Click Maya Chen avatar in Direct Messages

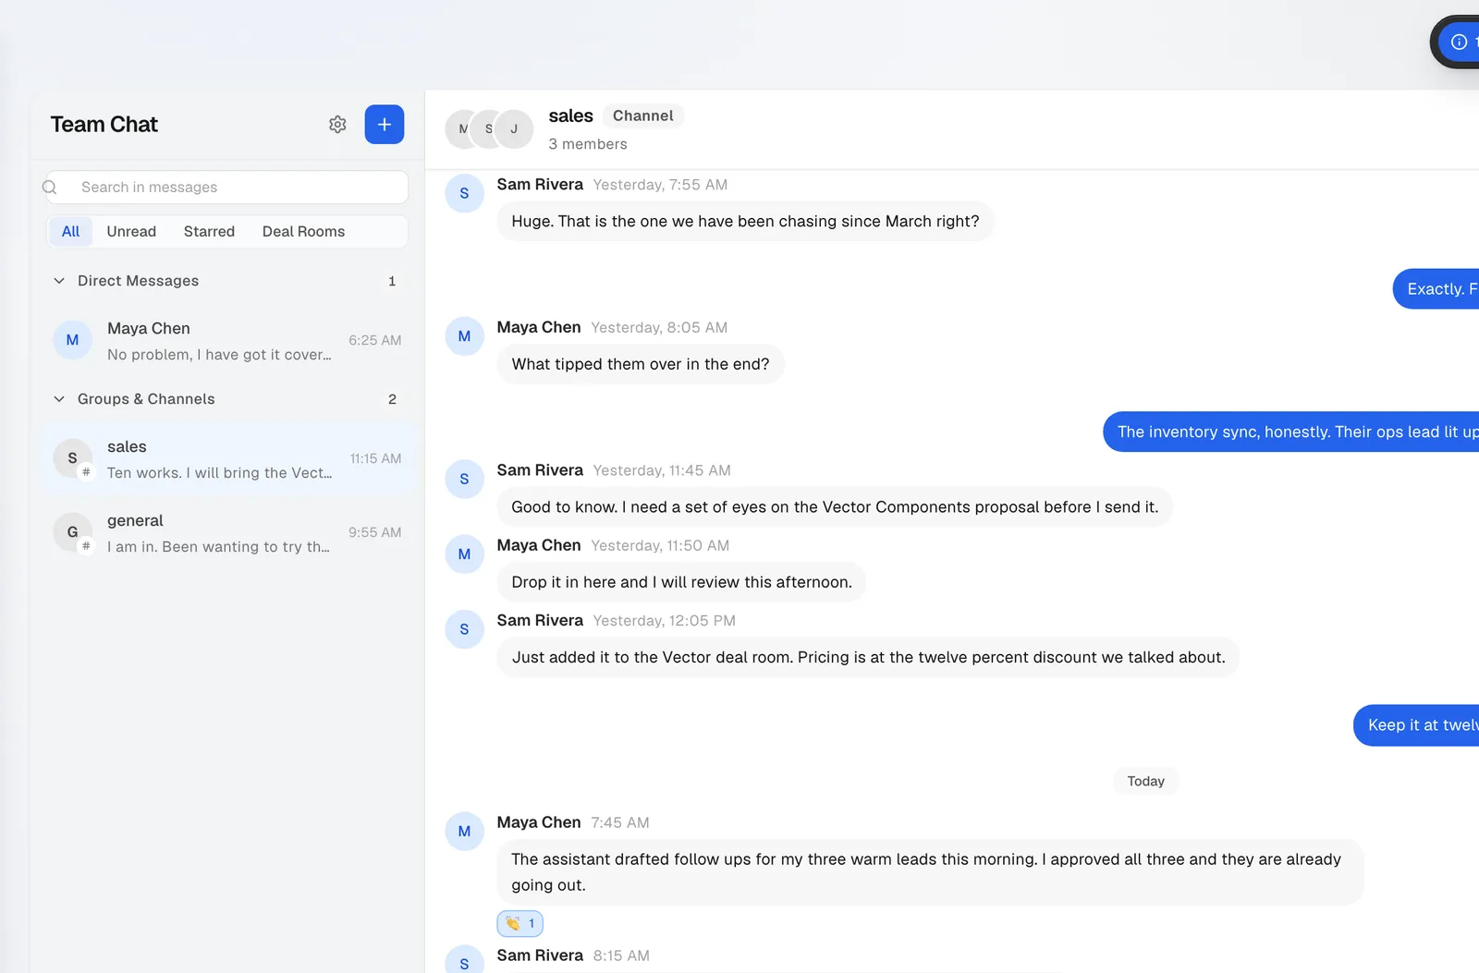[72, 340]
